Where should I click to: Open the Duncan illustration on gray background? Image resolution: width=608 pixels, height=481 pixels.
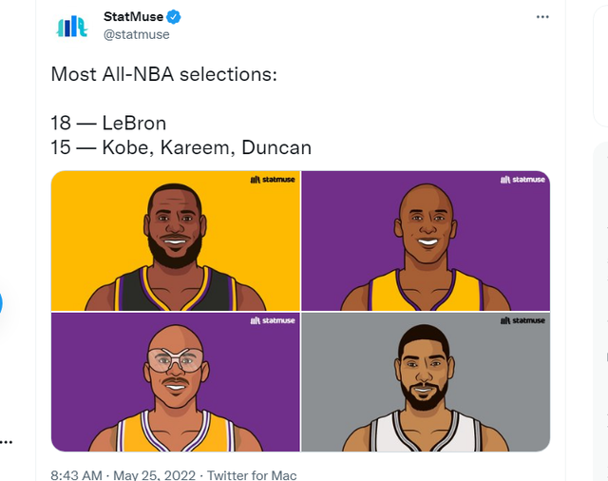coord(426,382)
